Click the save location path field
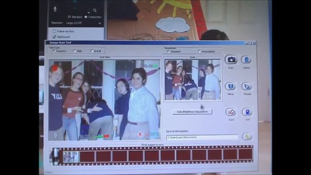 pos(202,137)
